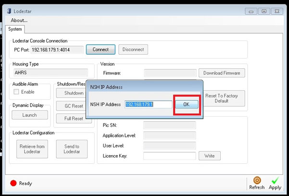The image size is (289, 196).
Task: Click the Write licence key button
Action: (x=210, y=156)
